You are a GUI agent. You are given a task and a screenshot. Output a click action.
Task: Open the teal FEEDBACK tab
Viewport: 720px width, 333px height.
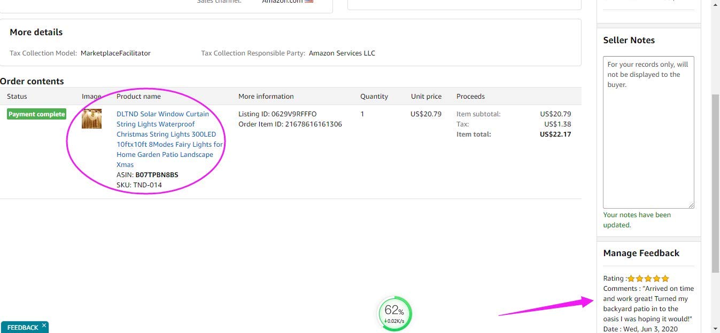pos(23,327)
